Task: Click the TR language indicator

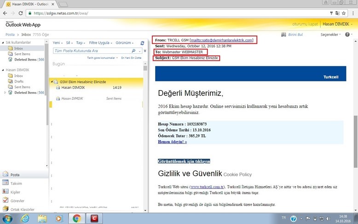Action: pyautogui.click(x=284, y=218)
